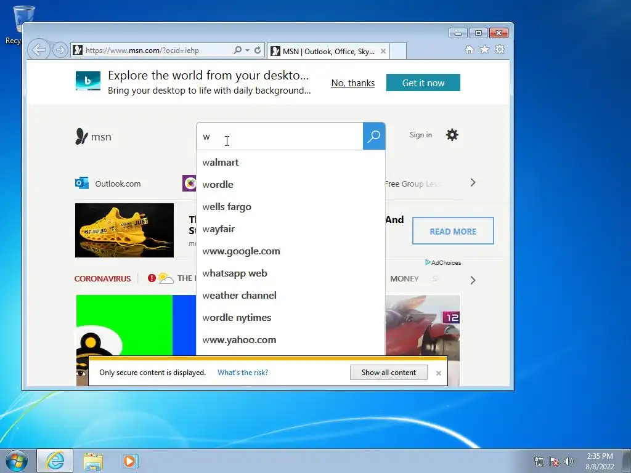Click the weather alert icon

[152, 278]
